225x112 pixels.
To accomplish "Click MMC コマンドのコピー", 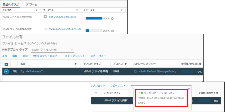I will pos(46,56).
